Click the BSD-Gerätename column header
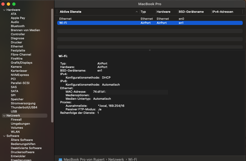 coord(191,12)
